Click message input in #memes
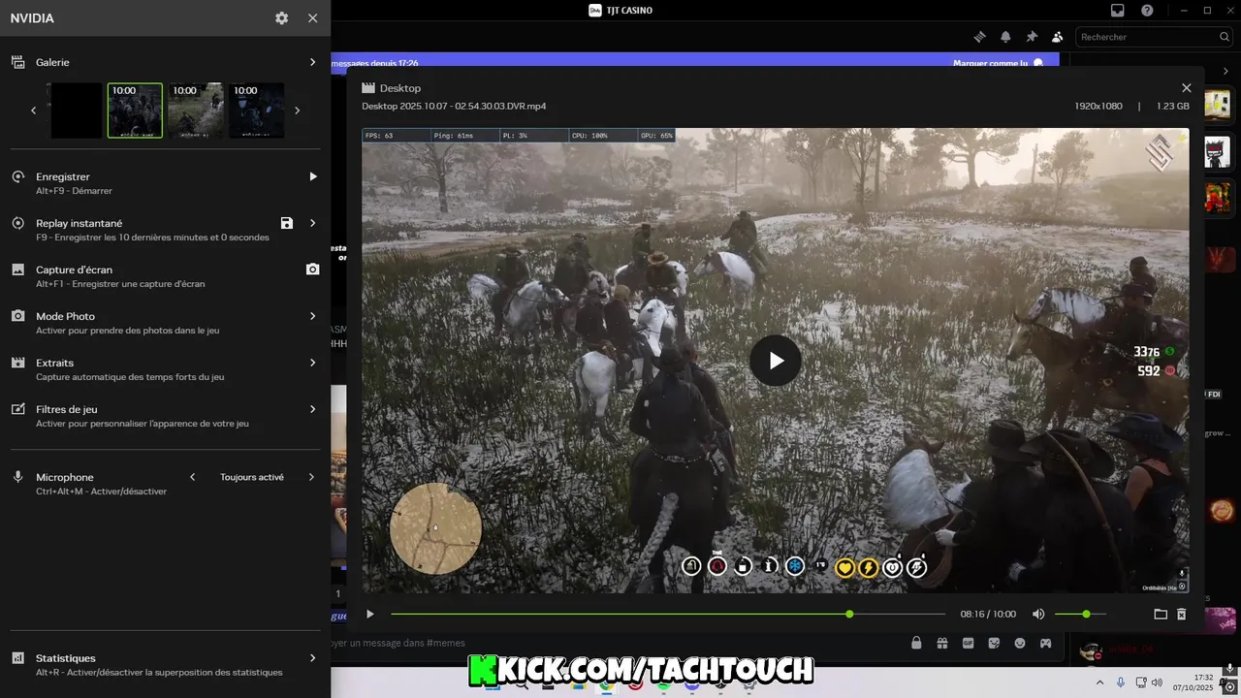1241x698 pixels. pos(616,643)
